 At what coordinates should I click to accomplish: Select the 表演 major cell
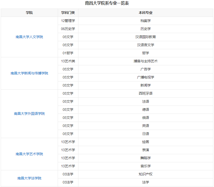click(x=146, y=150)
